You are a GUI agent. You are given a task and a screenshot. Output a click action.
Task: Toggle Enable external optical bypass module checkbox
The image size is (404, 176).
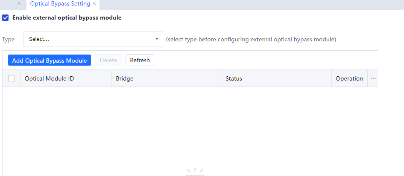tap(6, 18)
